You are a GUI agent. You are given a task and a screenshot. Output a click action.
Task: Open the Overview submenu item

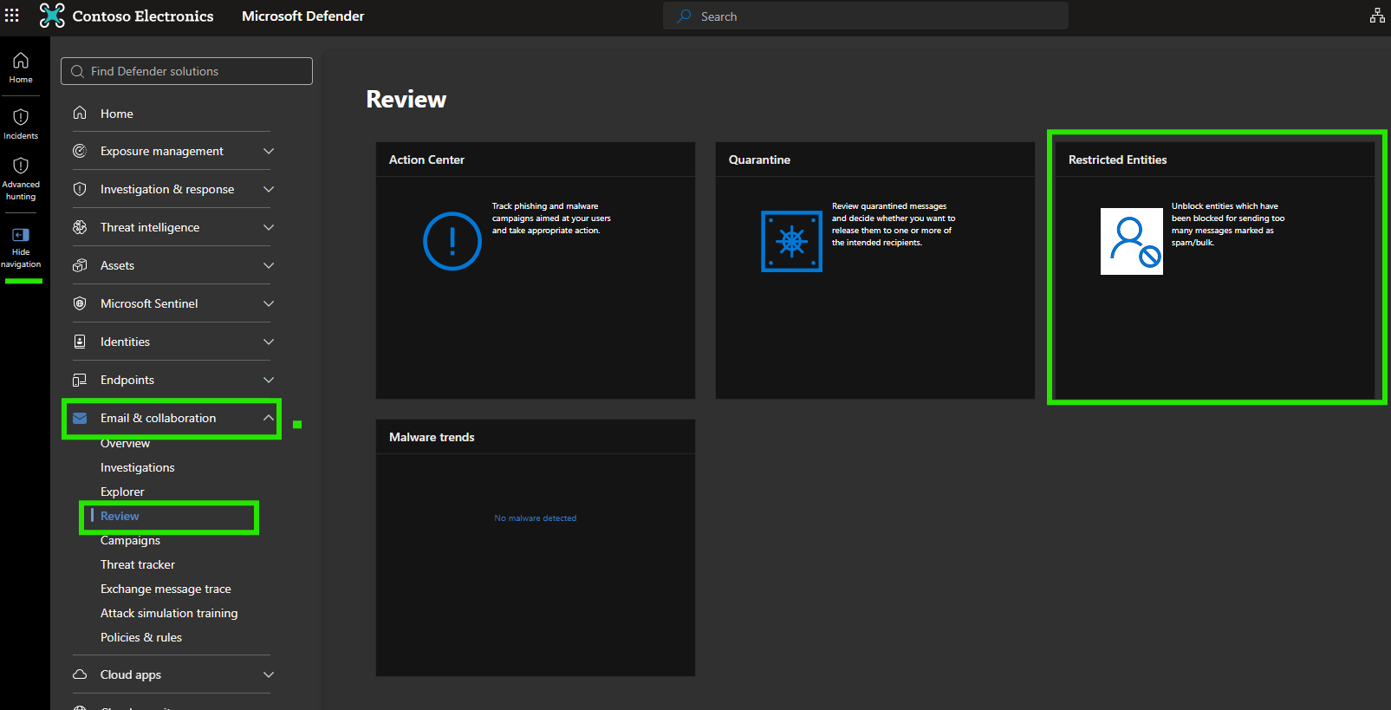(x=125, y=443)
